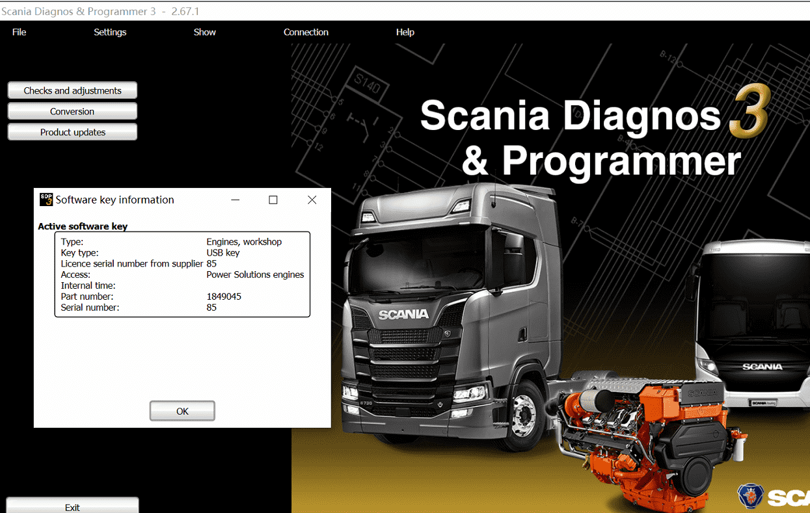Confirm the dialog with OK

coord(182,411)
